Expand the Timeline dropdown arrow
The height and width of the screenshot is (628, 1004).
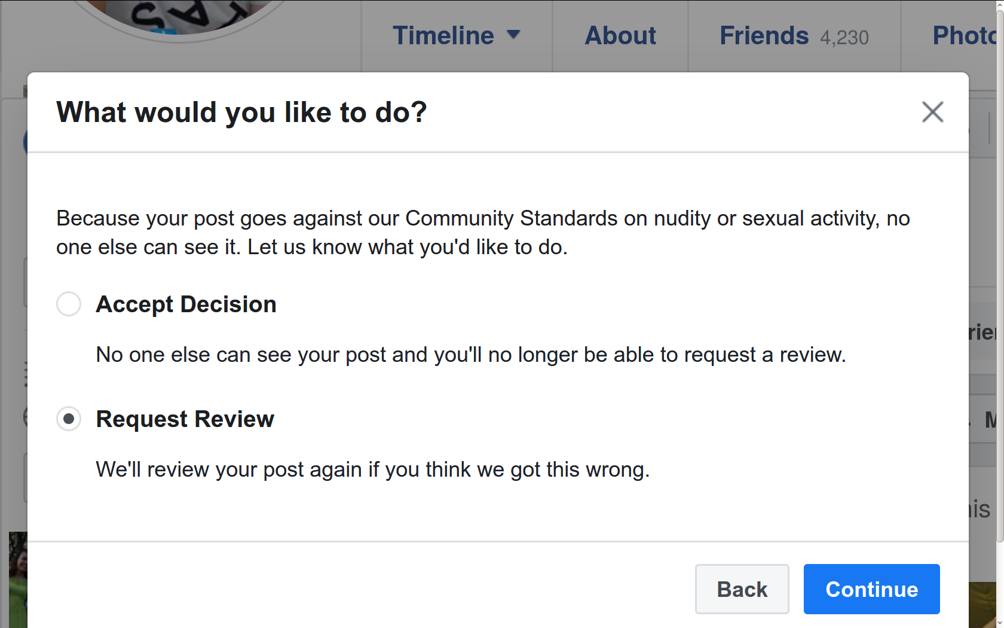click(x=513, y=35)
